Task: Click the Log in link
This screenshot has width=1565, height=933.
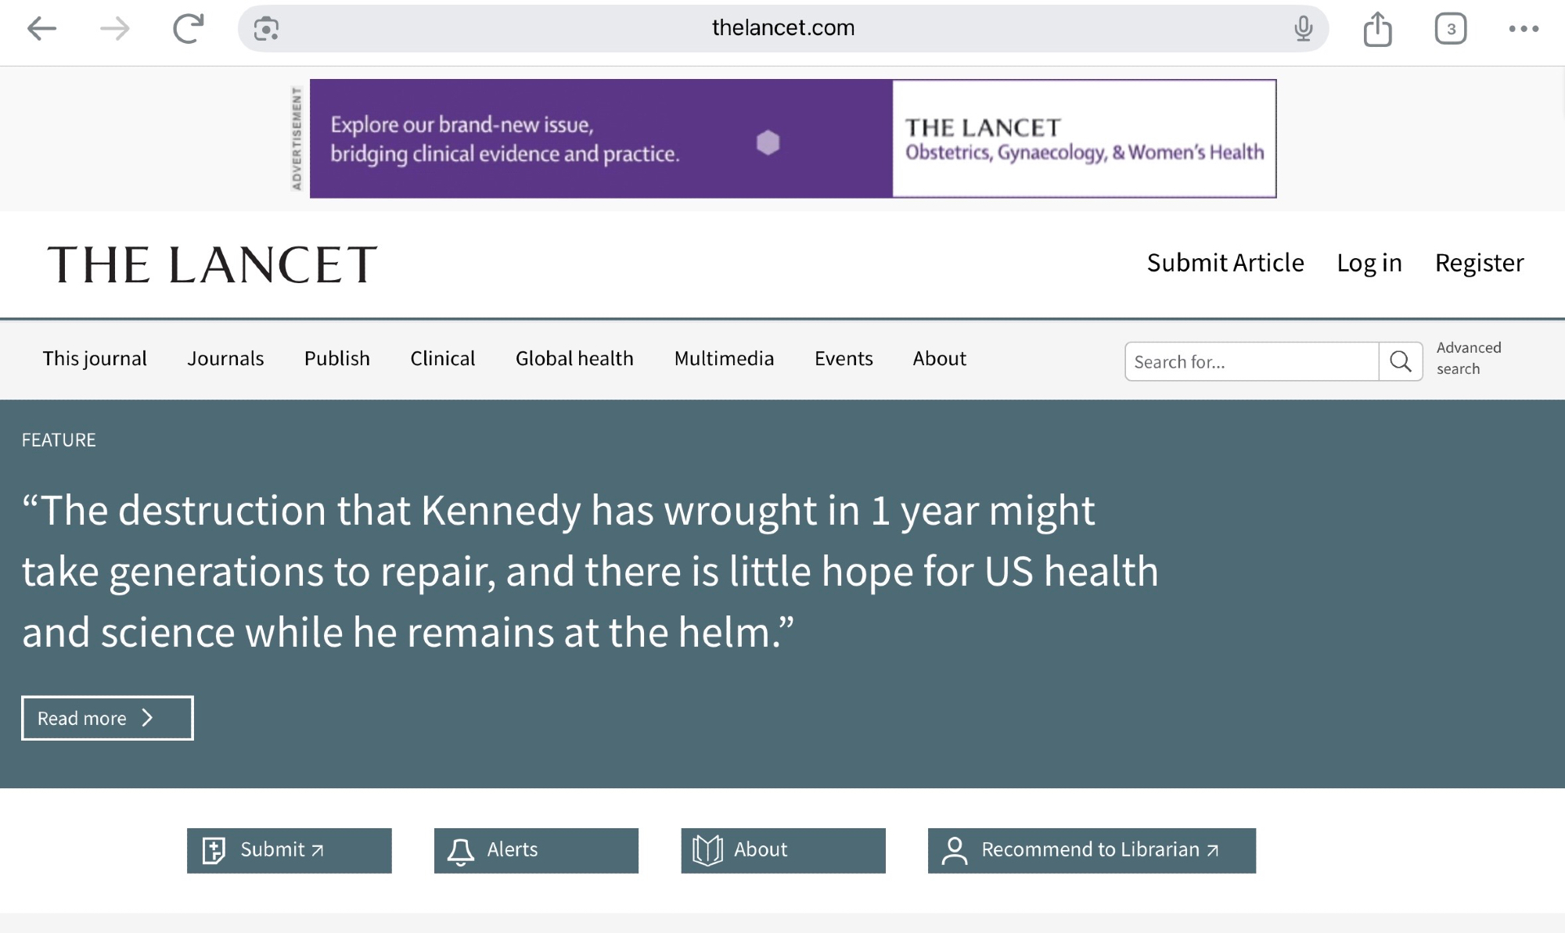Action: point(1369,263)
